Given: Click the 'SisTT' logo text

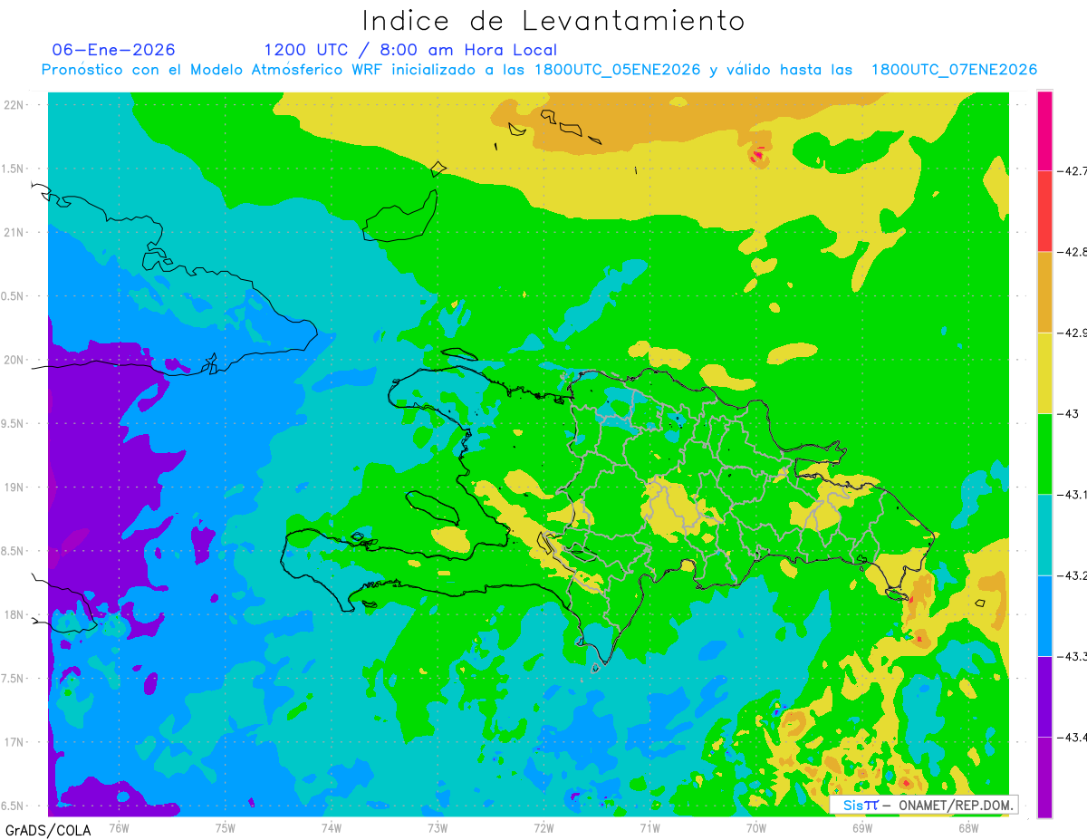Looking at the screenshot, I should coord(861,805).
